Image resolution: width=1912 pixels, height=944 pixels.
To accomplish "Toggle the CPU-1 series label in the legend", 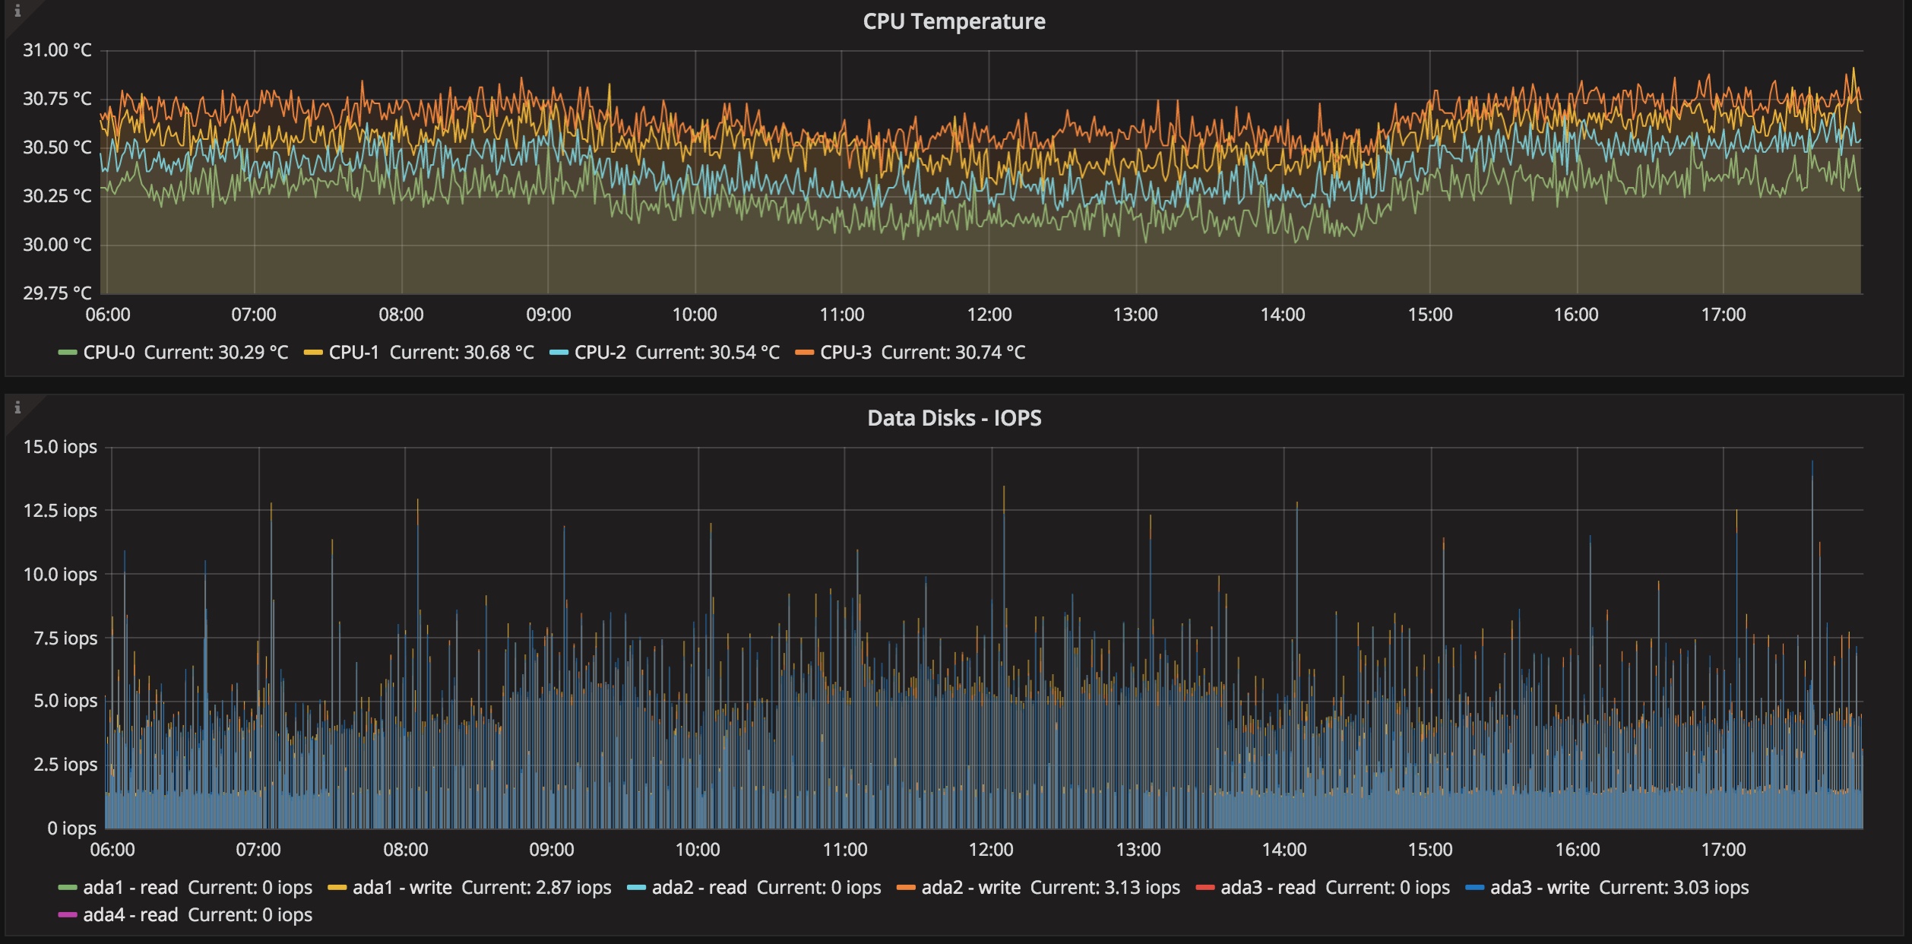I will tap(353, 353).
